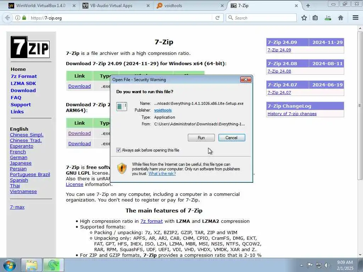Switch to VB-Audio Virtual Apps tab
This screenshot has width=363, height=272.
116,6
